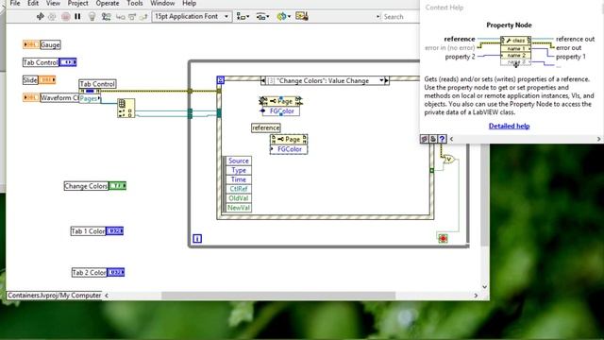Screen dimensions: 604x340
Task: Click the loop iteration terminal i
Action: (197, 239)
